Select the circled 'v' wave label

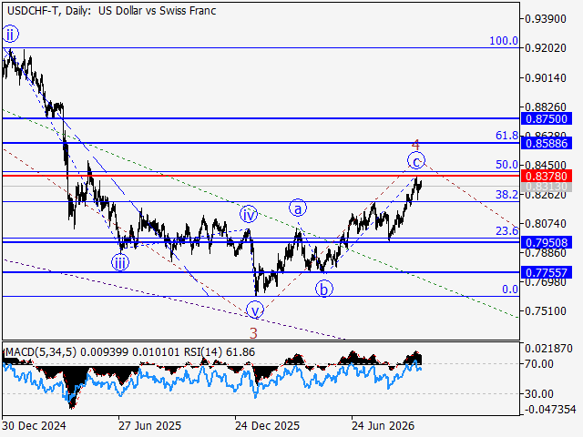point(255,310)
